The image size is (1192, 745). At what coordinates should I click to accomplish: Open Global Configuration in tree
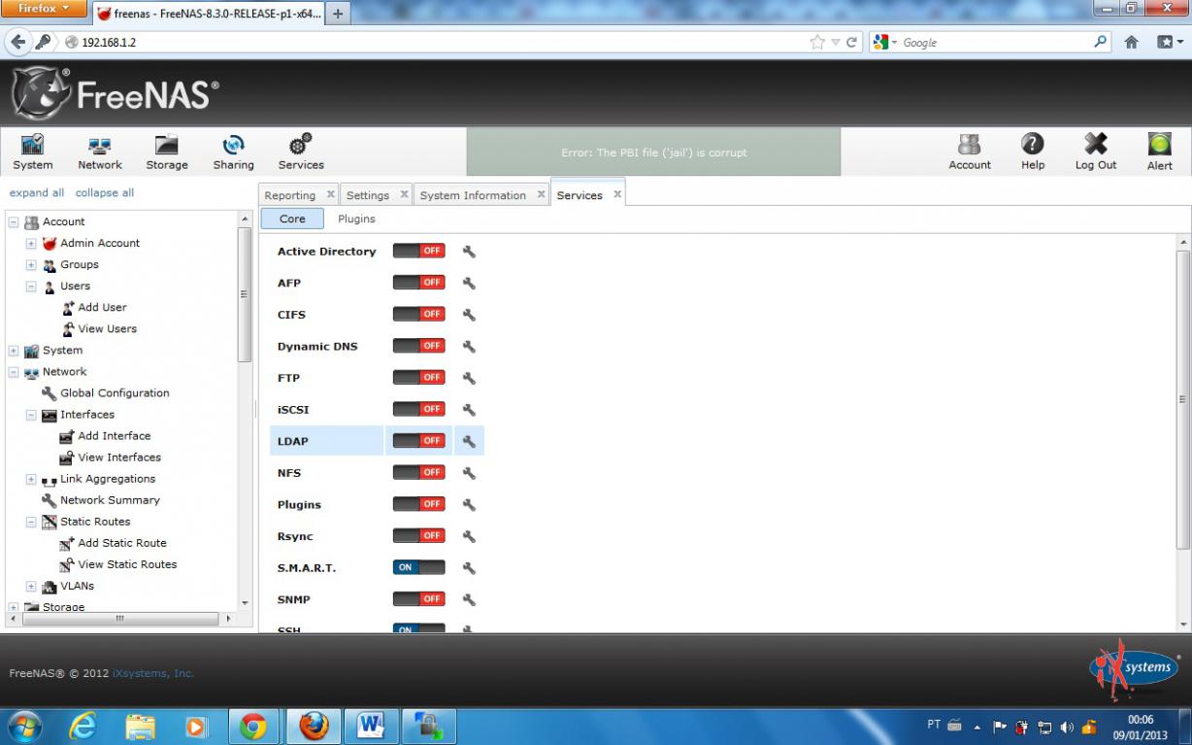pyautogui.click(x=115, y=392)
